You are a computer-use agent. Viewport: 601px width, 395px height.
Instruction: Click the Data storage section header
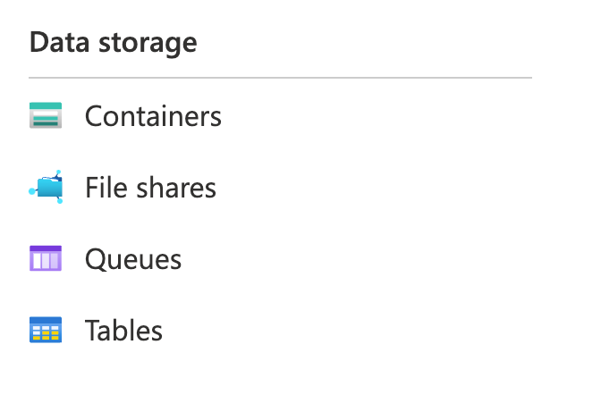click(113, 42)
